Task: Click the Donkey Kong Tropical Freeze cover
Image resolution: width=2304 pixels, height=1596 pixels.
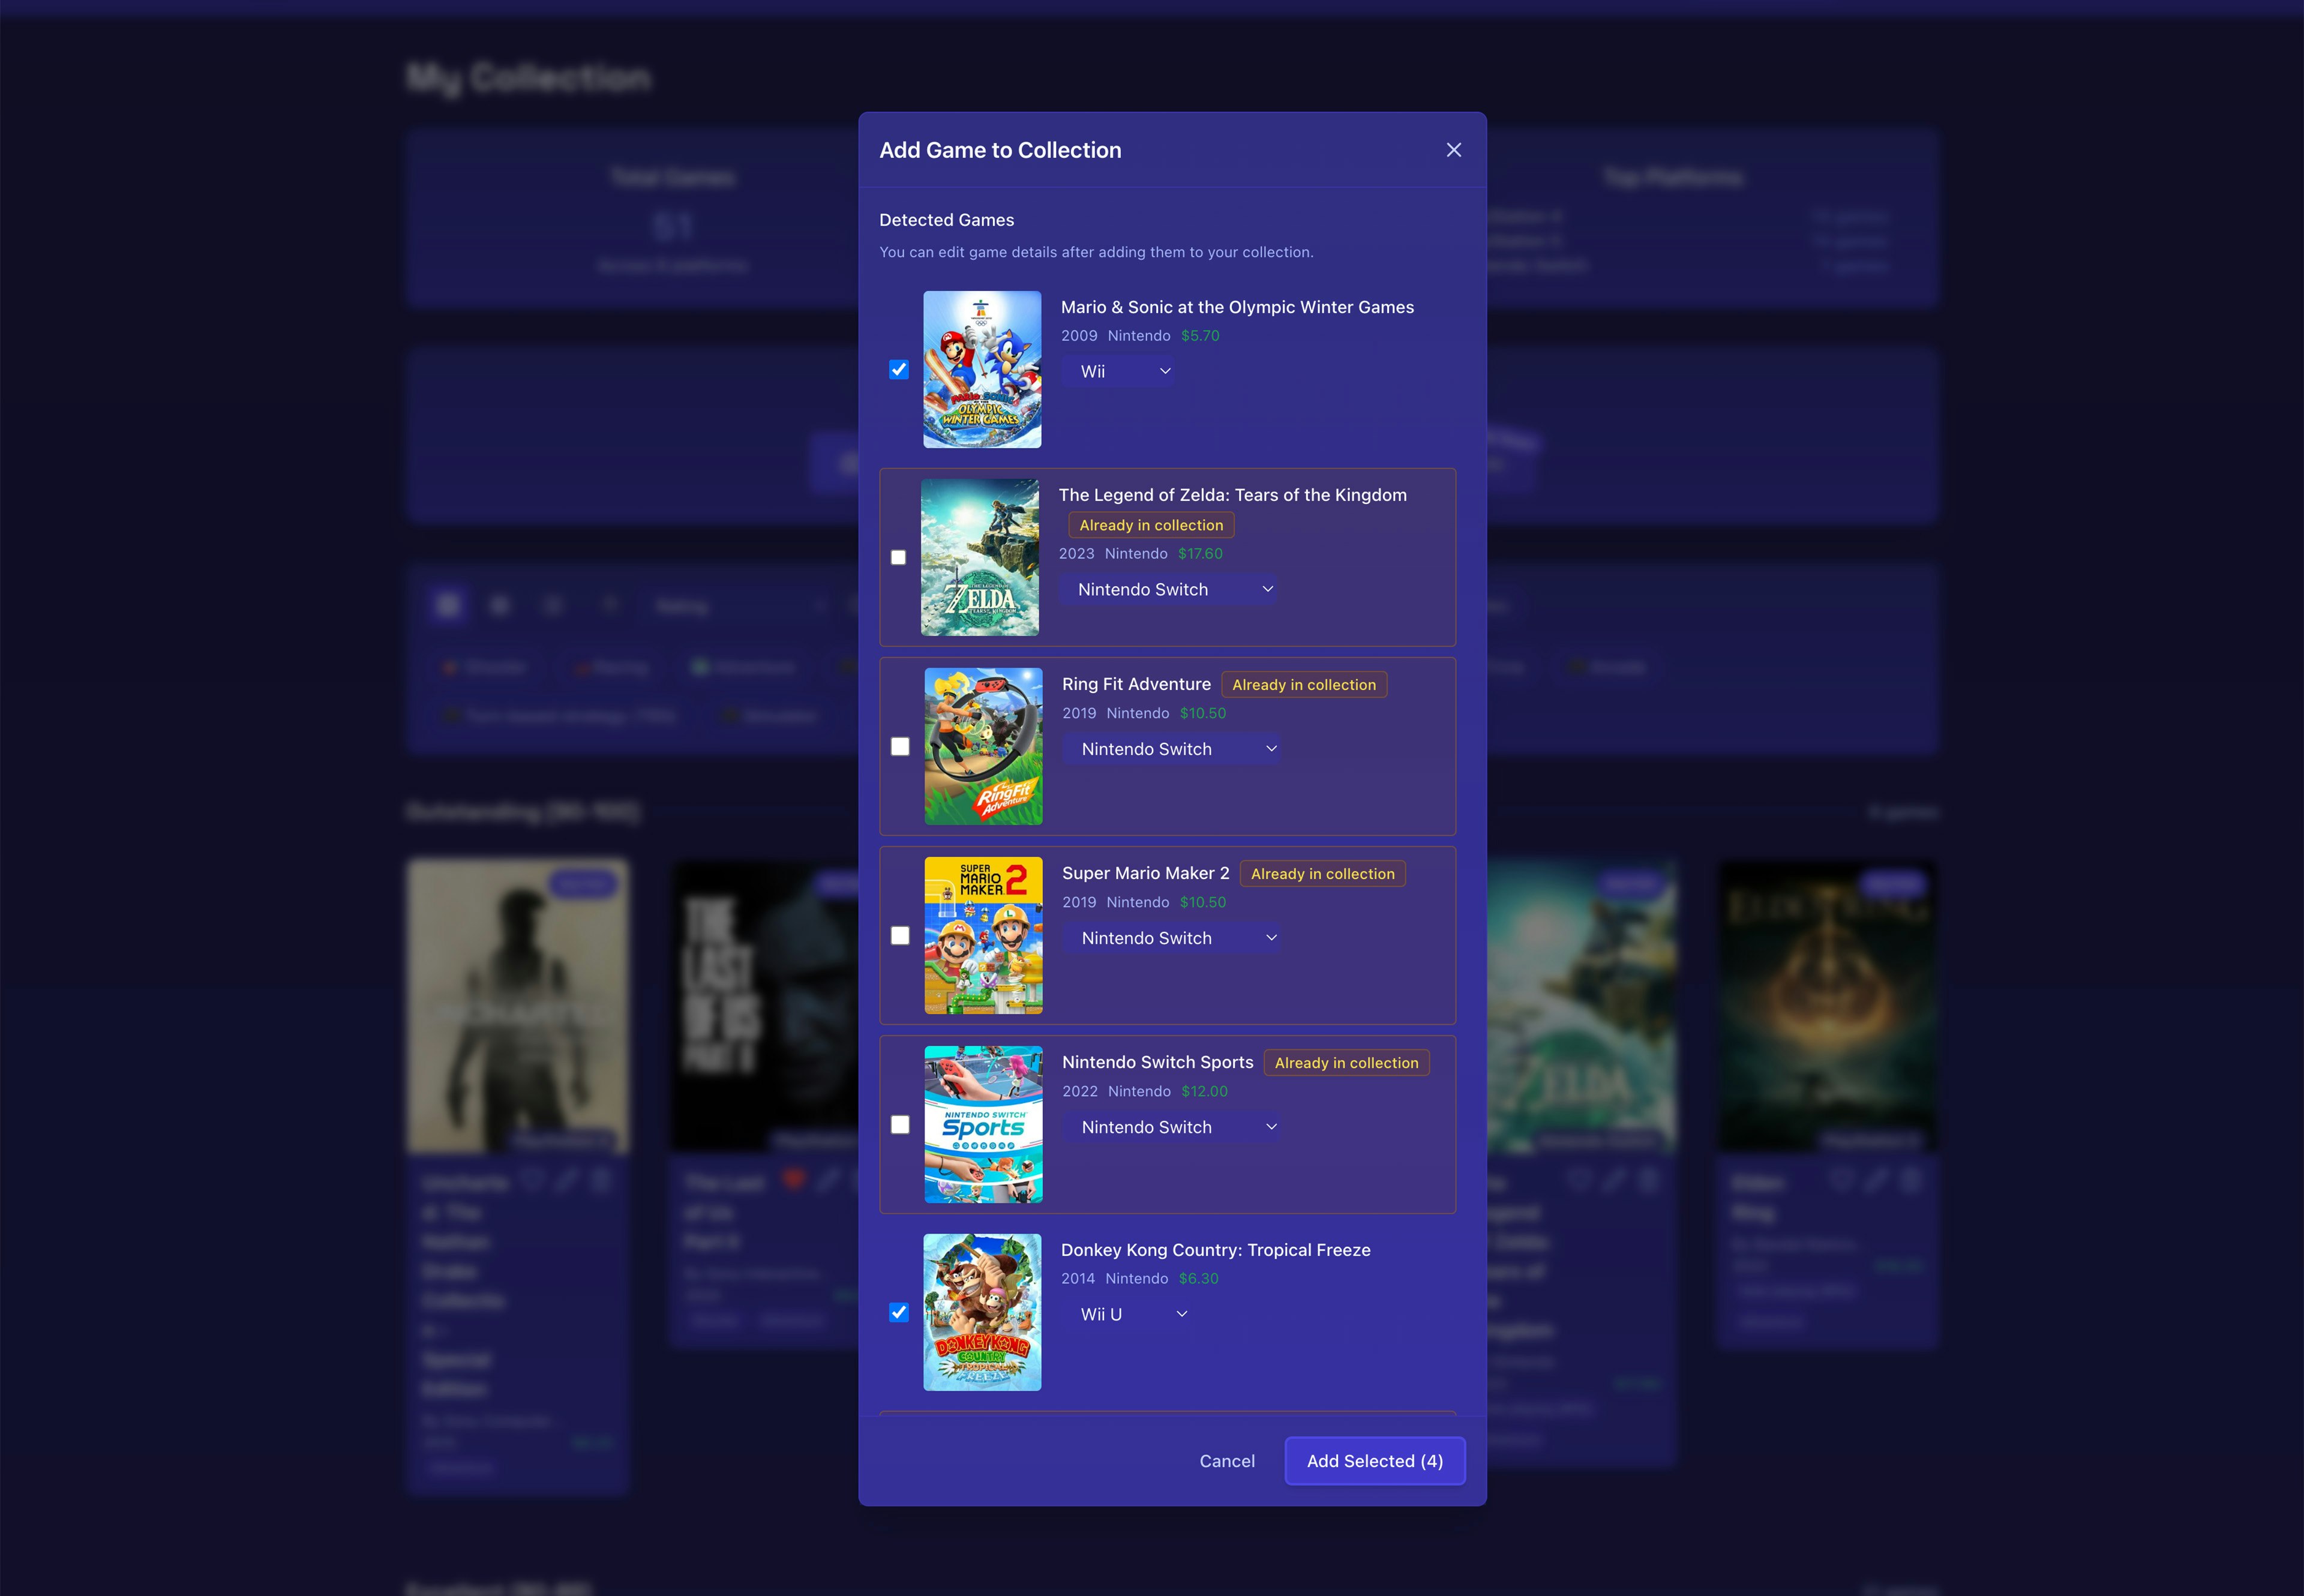Action: coord(982,1312)
